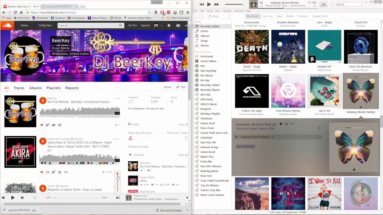This screenshot has height=215, width=383.
Task: Switch to the Playlists tab on profile
Action: click(x=53, y=88)
